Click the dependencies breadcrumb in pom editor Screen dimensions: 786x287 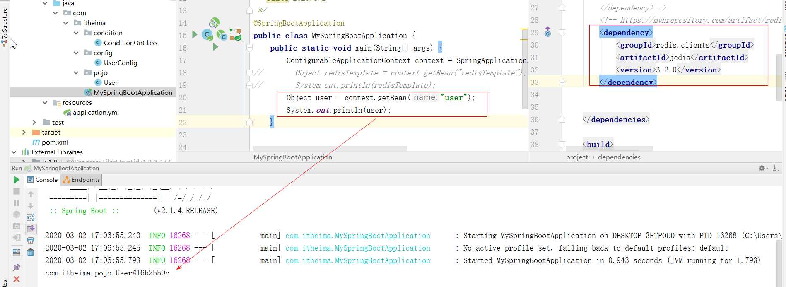pos(619,157)
